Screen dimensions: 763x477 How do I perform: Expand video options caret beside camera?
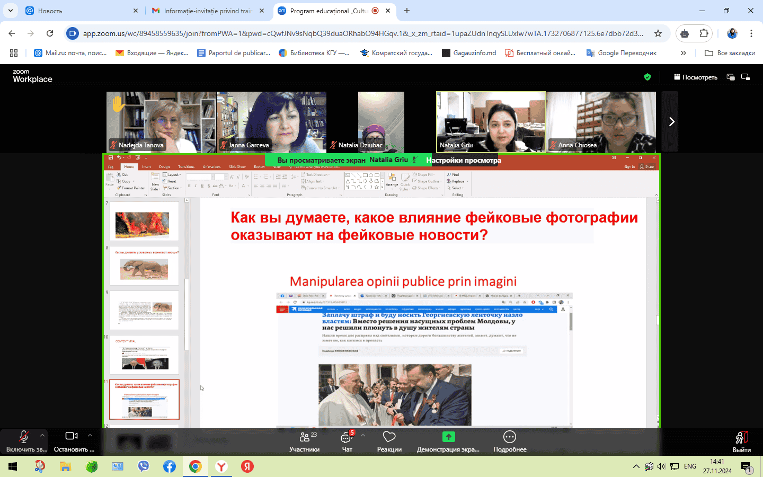90,435
